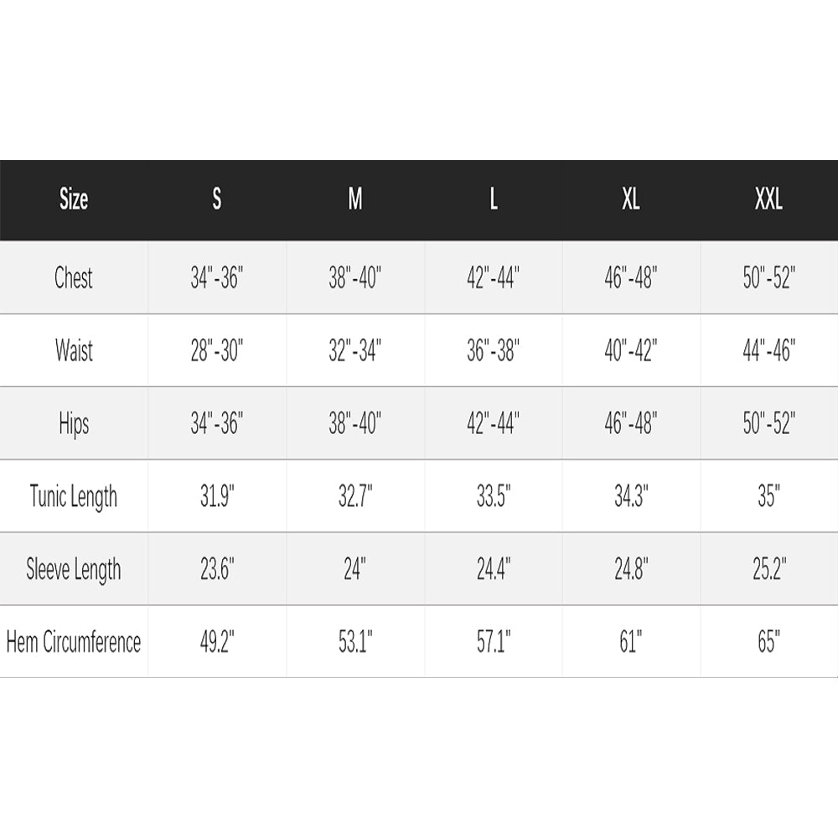Select the Hem Circumference row label
The width and height of the screenshot is (838, 838).
pos(74,642)
